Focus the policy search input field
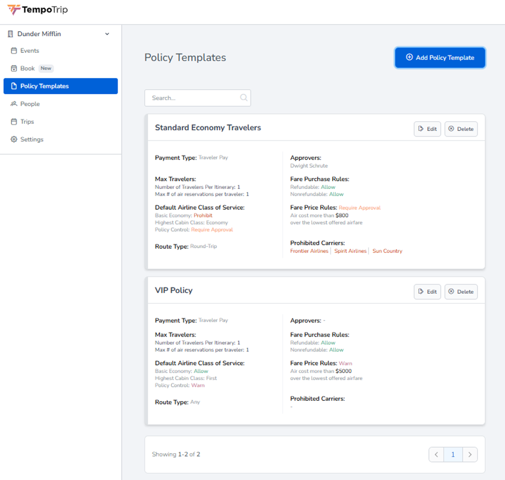This screenshot has height=480, width=505. [192, 98]
